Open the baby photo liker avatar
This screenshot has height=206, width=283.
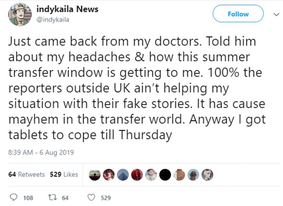[x=151, y=175]
